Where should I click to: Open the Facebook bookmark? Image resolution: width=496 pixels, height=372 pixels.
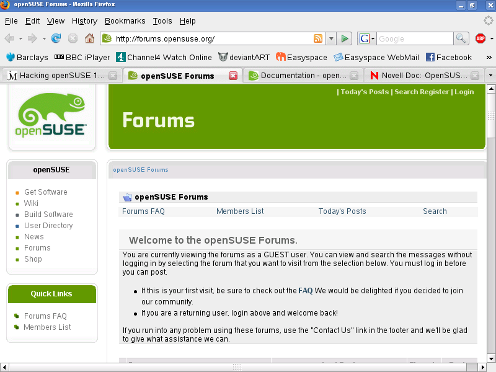click(448, 57)
